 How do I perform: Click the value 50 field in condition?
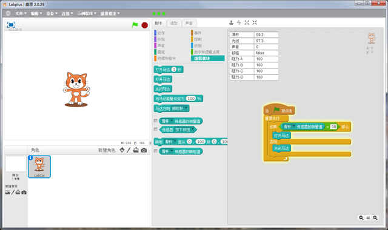333,126
